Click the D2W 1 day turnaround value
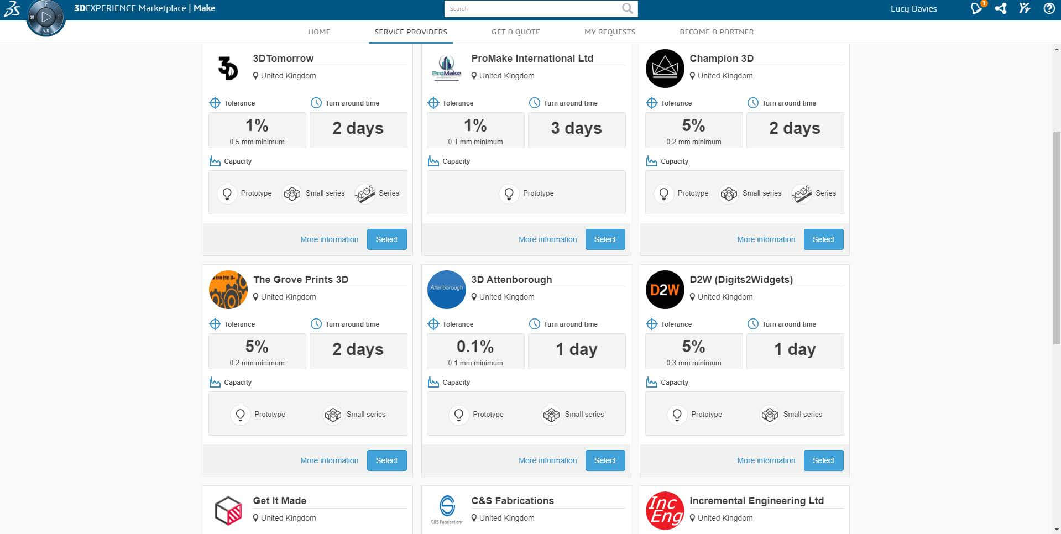This screenshot has height=534, width=1061. tap(795, 349)
